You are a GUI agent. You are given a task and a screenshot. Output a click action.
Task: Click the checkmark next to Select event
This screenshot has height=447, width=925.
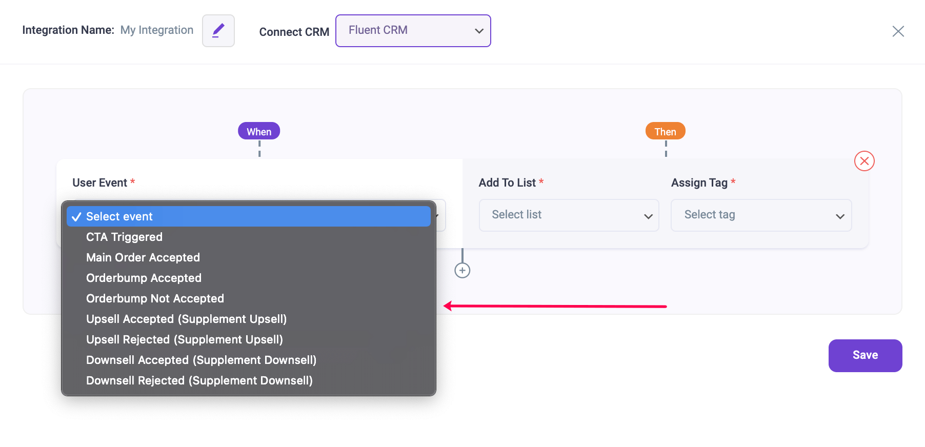pos(76,216)
